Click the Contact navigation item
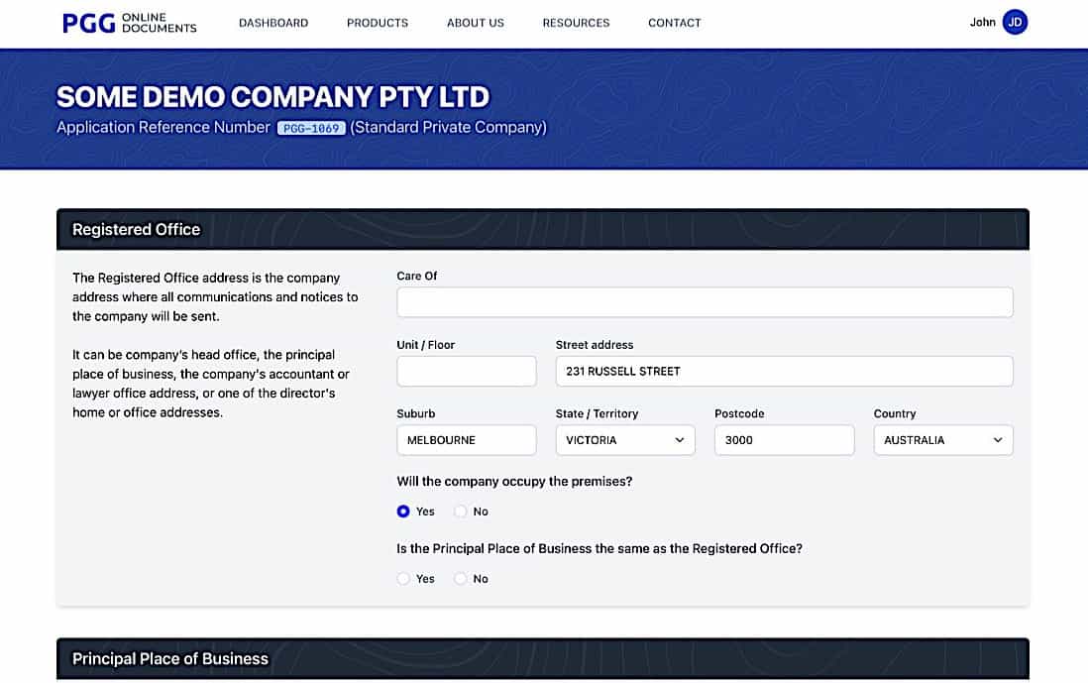The height and width of the screenshot is (683, 1088). 674,22
